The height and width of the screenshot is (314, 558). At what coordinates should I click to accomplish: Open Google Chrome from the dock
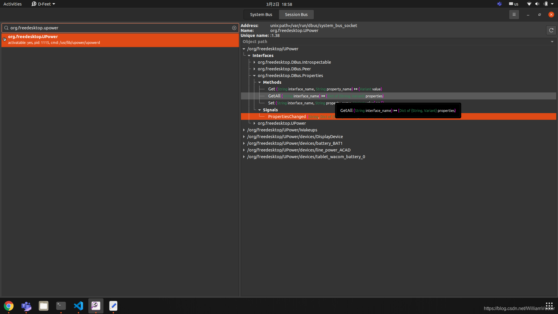(9, 306)
